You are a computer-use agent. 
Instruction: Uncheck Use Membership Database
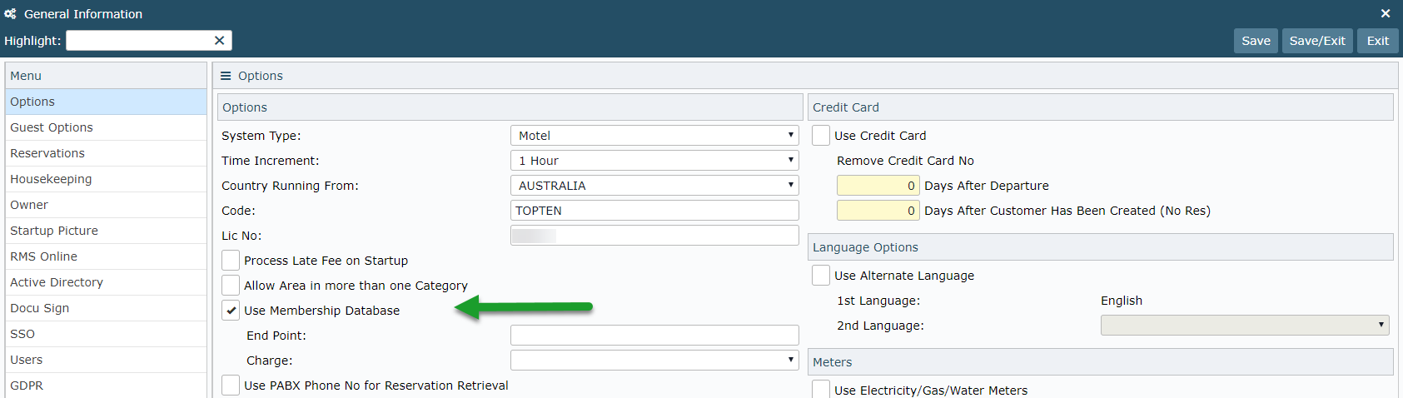coord(231,311)
